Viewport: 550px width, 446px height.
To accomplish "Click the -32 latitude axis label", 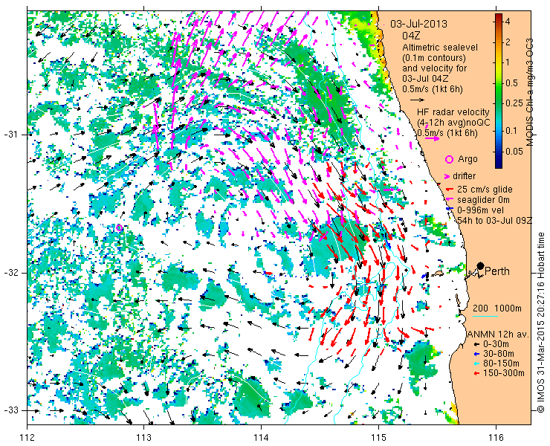I will click(x=13, y=273).
